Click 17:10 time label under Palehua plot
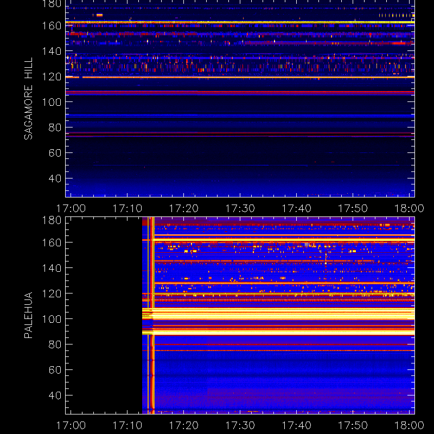Viewport: 434px width, 434px height. 127,425
